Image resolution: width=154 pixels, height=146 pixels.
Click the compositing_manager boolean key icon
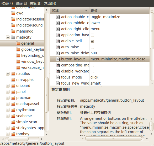click(x=58, y=65)
